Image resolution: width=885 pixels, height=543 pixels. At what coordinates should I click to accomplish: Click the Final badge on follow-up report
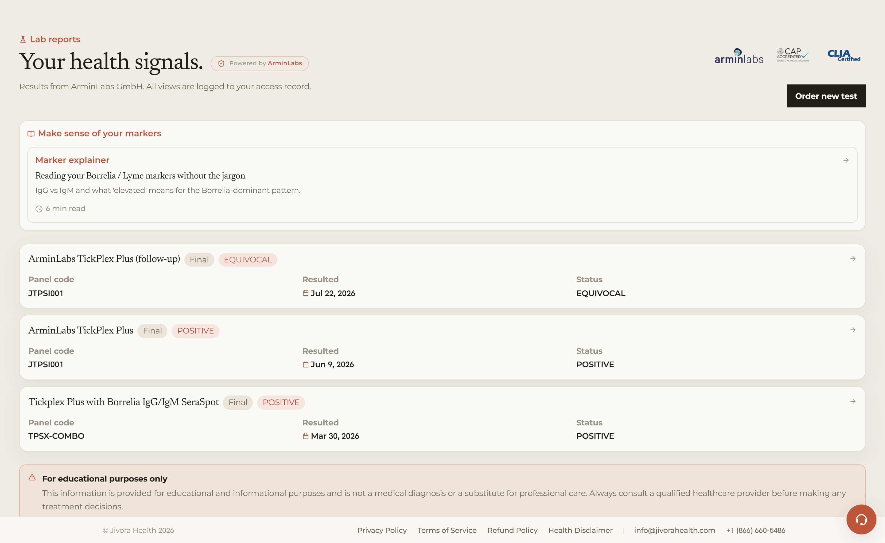(x=199, y=260)
